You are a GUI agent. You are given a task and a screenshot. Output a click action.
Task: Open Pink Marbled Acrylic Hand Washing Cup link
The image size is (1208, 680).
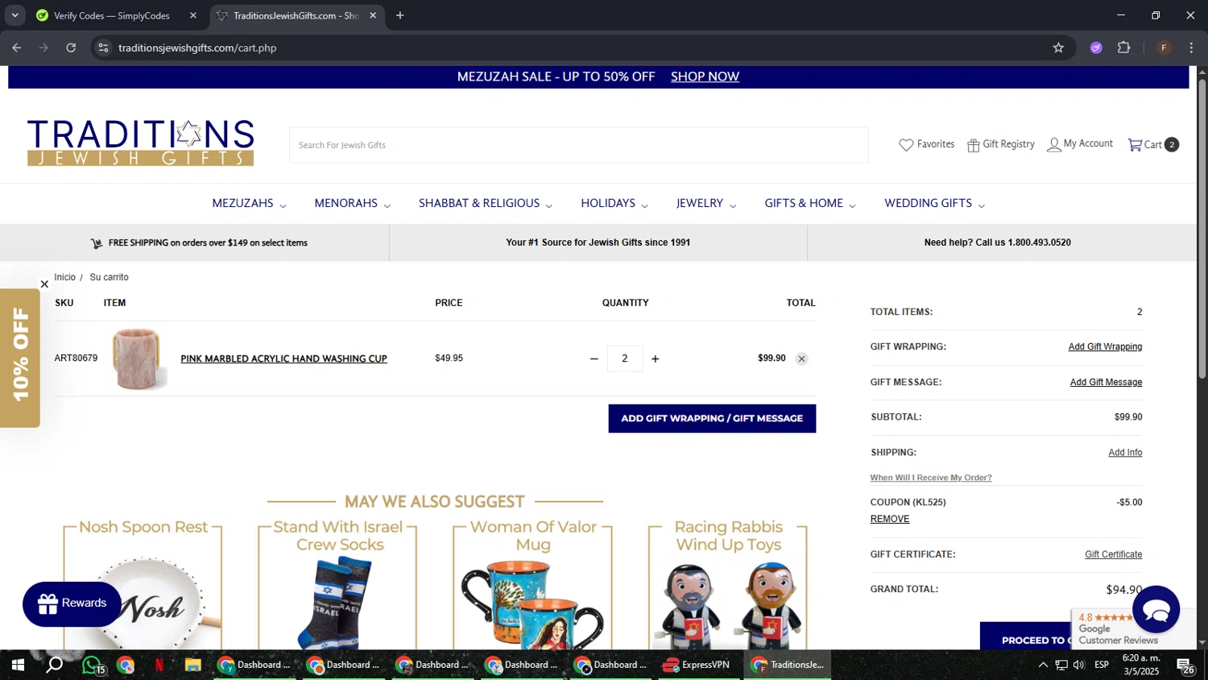pyautogui.click(x=283, y=359)
